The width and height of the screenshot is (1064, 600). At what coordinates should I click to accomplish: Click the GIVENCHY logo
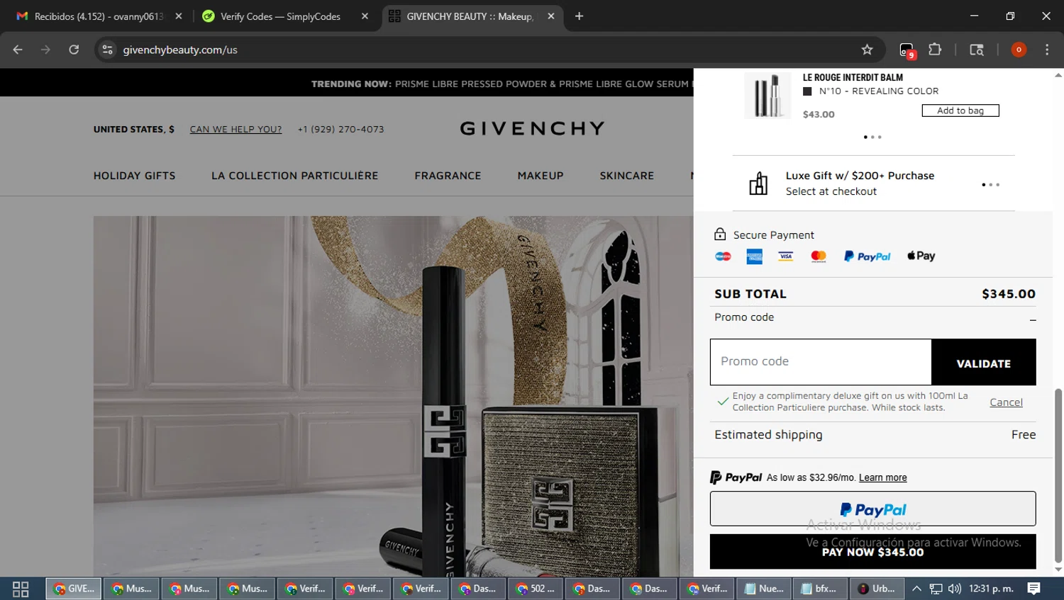532,128
